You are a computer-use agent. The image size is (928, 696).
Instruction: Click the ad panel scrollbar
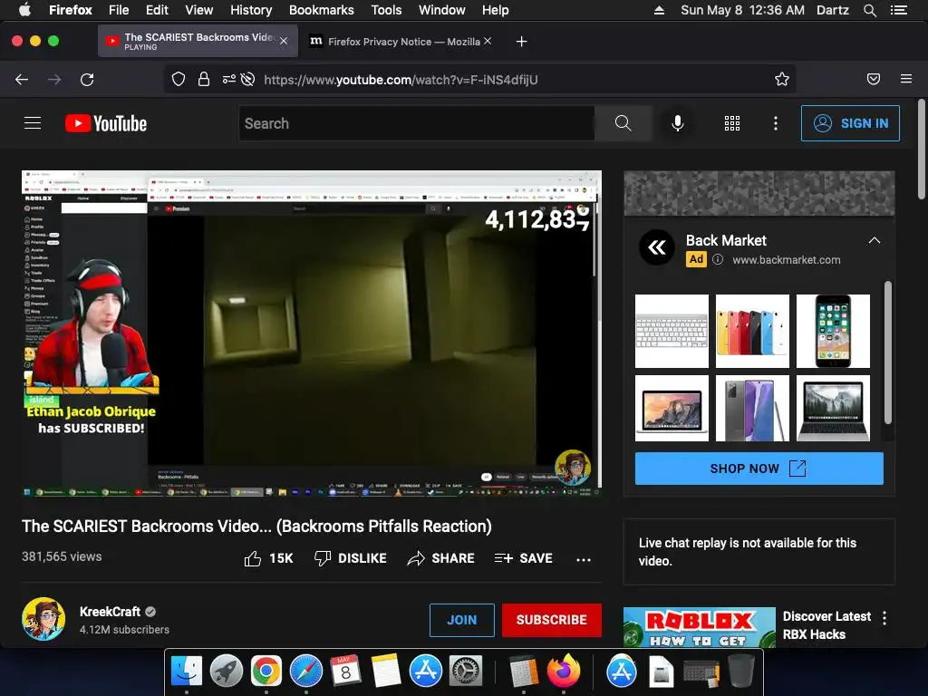tap(888, 353)
